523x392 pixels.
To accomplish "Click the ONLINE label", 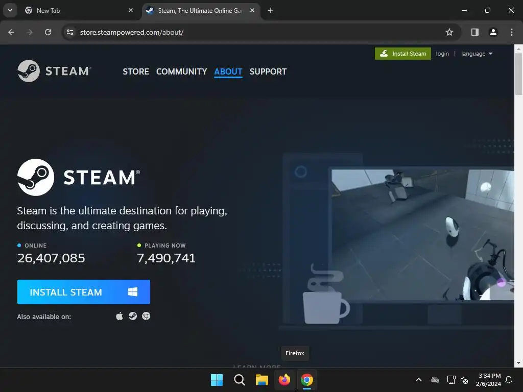I will 35,246.
